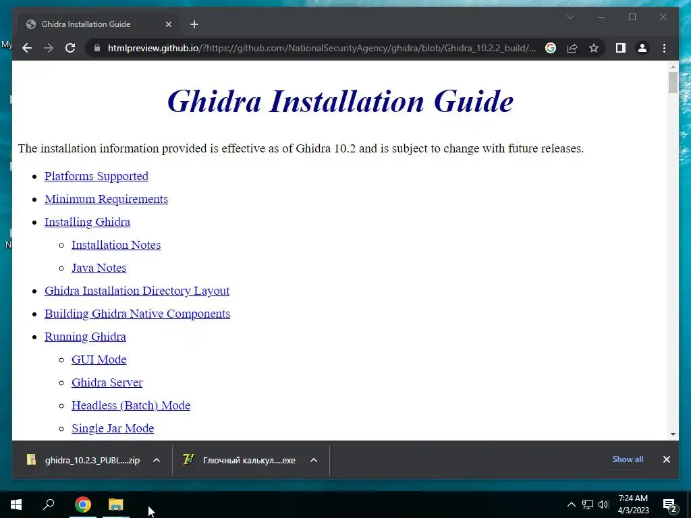
Task: Go back to the previous page
Action: pos(27,48)
